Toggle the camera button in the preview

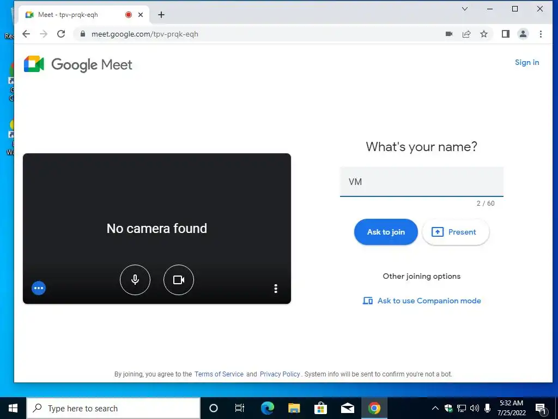coord(179,280)
